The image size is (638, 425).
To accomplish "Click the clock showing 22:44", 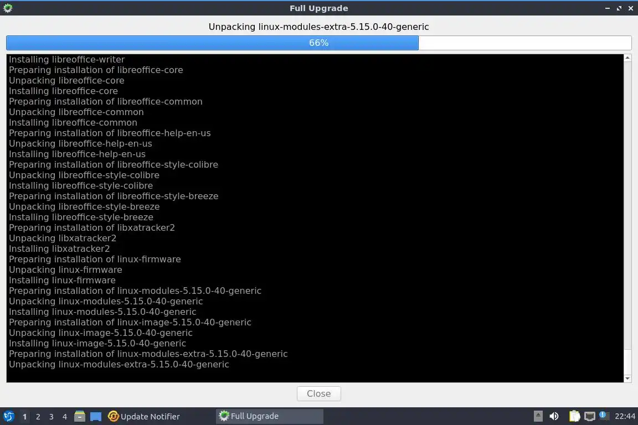I will (625, 416).
